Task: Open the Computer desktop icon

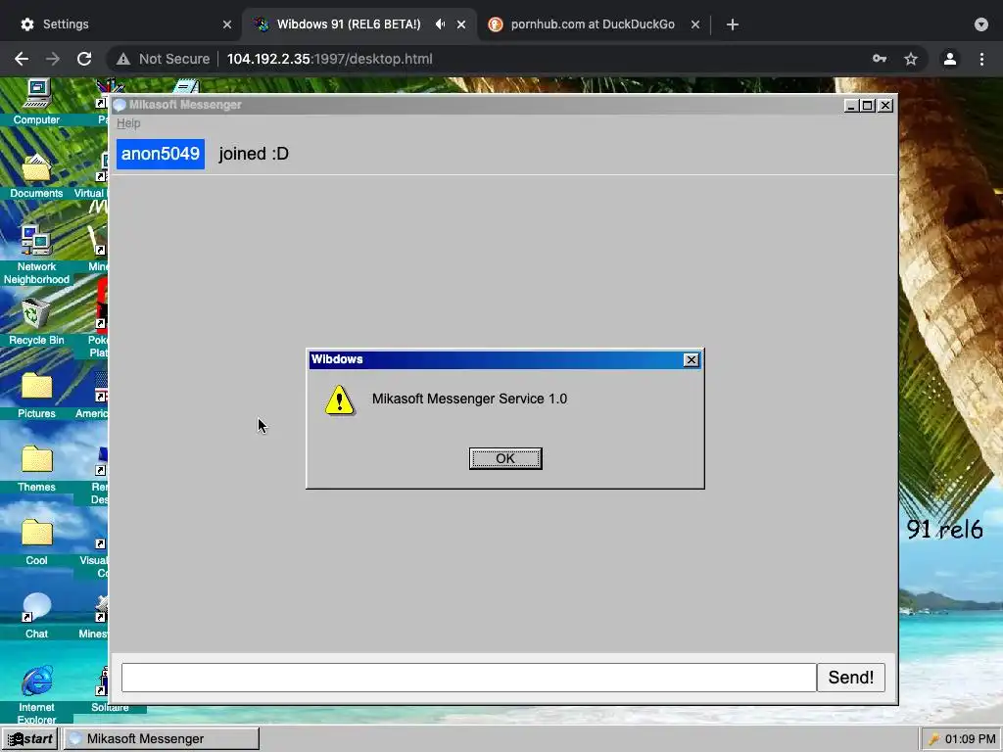Action: (x=36, y=102)
